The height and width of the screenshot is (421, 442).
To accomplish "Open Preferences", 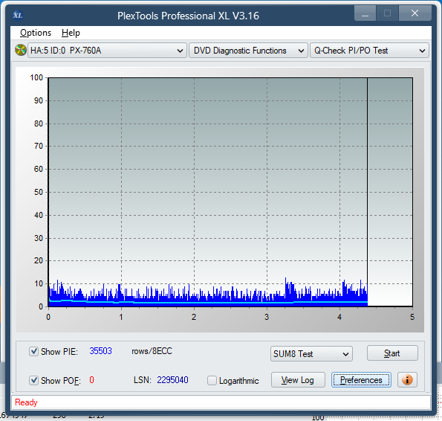I will coord(361,380).
